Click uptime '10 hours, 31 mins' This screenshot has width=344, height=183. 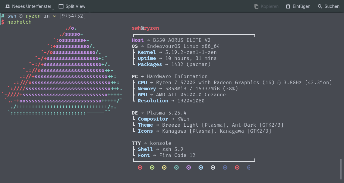tap(191, 58)
